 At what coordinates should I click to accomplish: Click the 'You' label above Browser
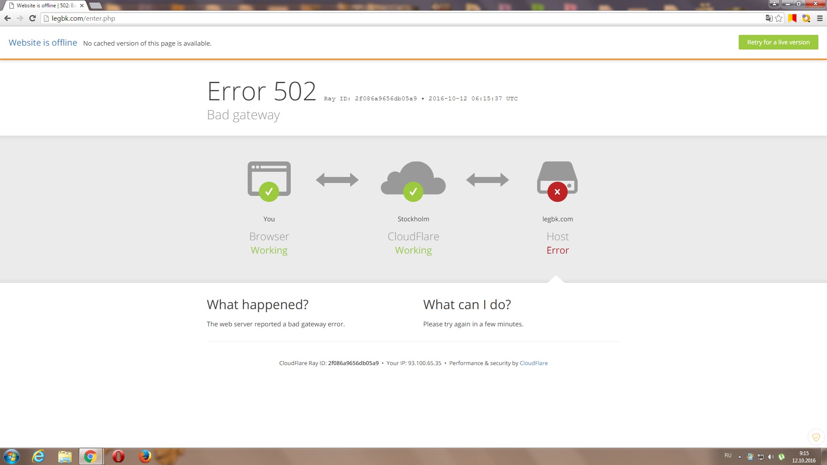[x=269, y=219]
